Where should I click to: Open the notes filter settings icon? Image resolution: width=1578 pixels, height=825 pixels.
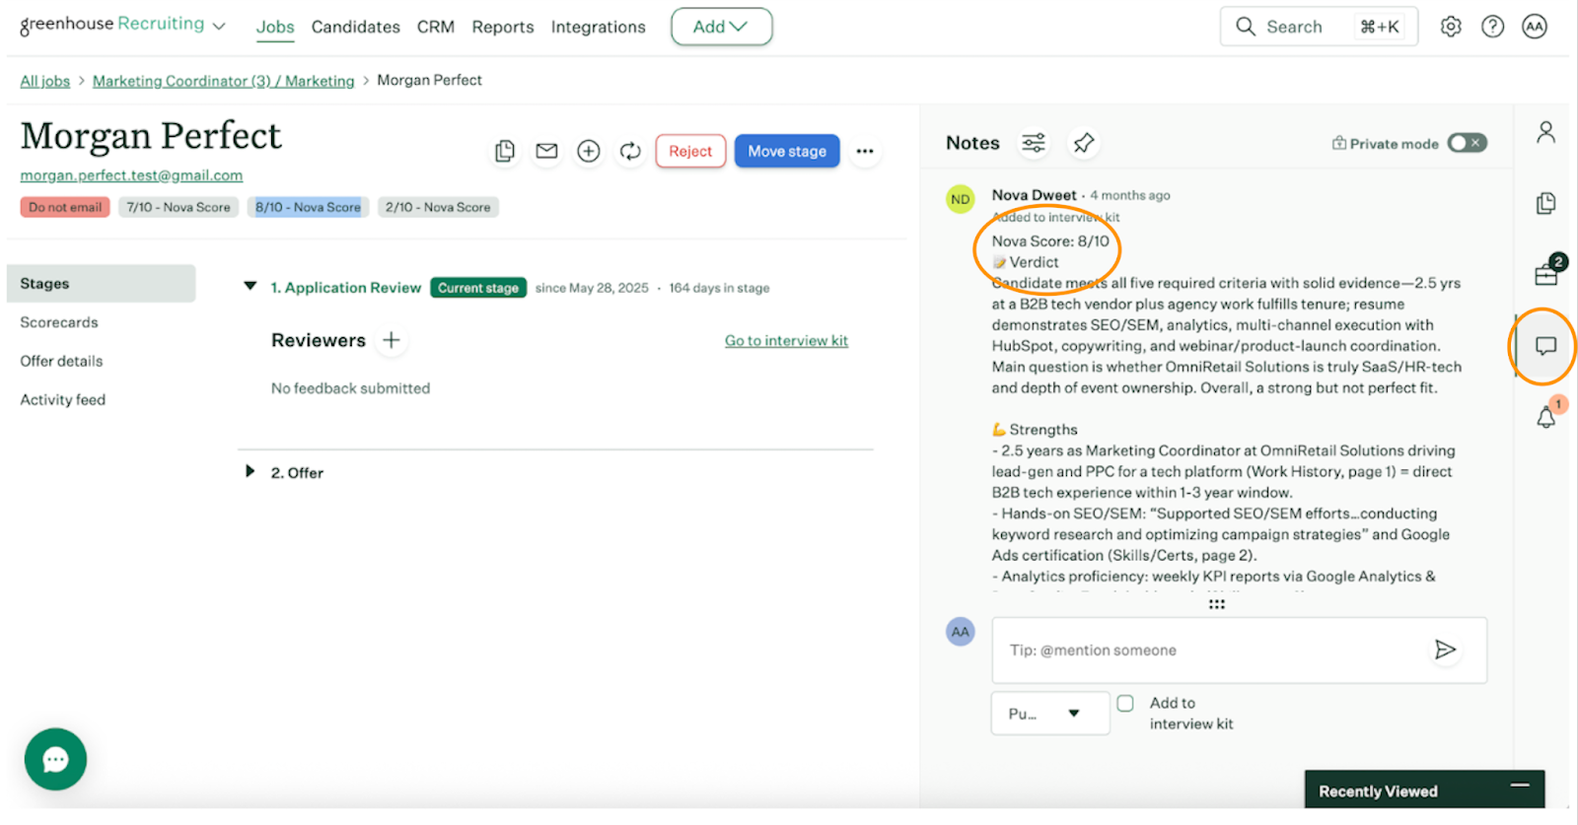tap(1034, 143)
